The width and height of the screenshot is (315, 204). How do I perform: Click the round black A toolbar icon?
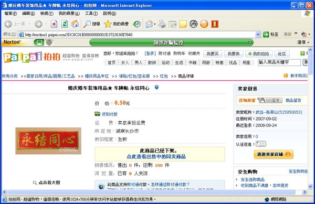coord(194,24)
